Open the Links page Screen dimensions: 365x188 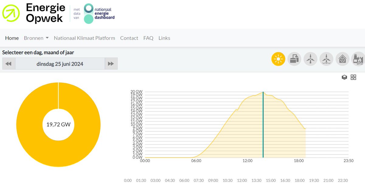164,38
